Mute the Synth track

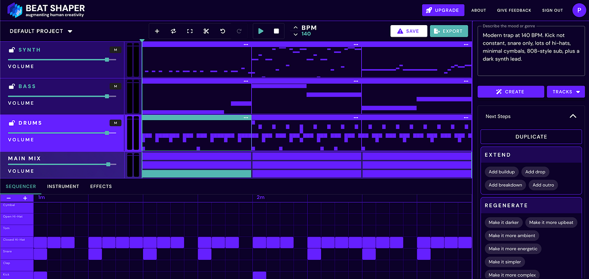click(x=116, y=50)
